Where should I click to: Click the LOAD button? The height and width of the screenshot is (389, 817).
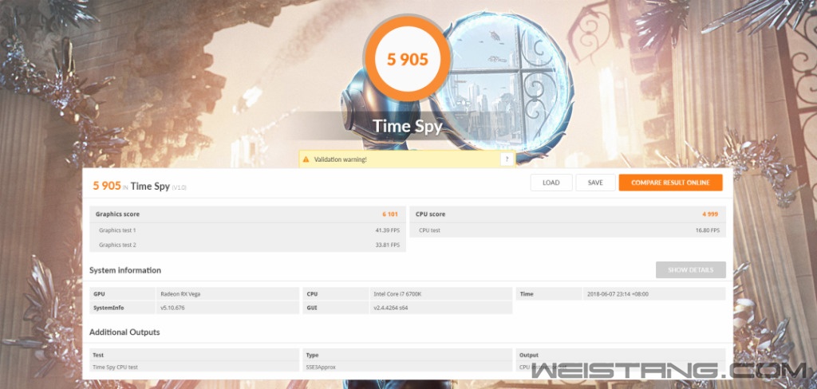(x=551, y=183)
